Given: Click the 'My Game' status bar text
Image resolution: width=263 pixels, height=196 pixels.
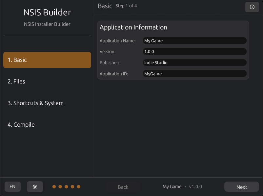Looking at the screenshot, I should 172,187.
